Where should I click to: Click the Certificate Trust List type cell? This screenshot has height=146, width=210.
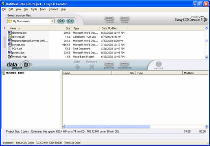pos(84,36)
